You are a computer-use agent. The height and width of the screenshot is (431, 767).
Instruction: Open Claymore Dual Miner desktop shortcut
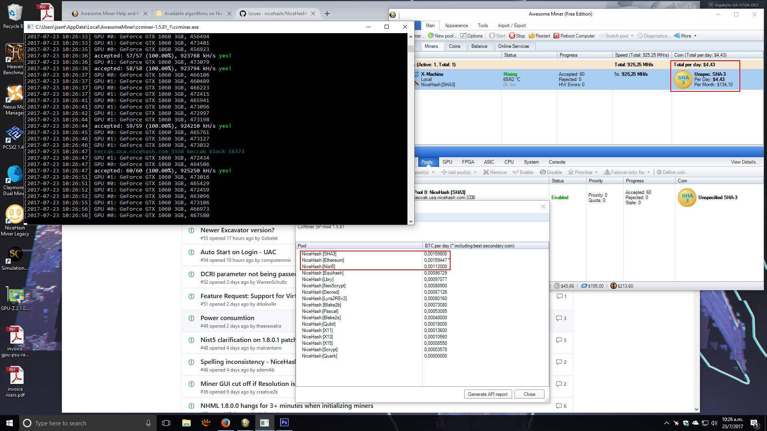pyautogui.click(x=14, y=181)
